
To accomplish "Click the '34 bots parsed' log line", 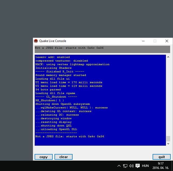I will coord(48,90).
